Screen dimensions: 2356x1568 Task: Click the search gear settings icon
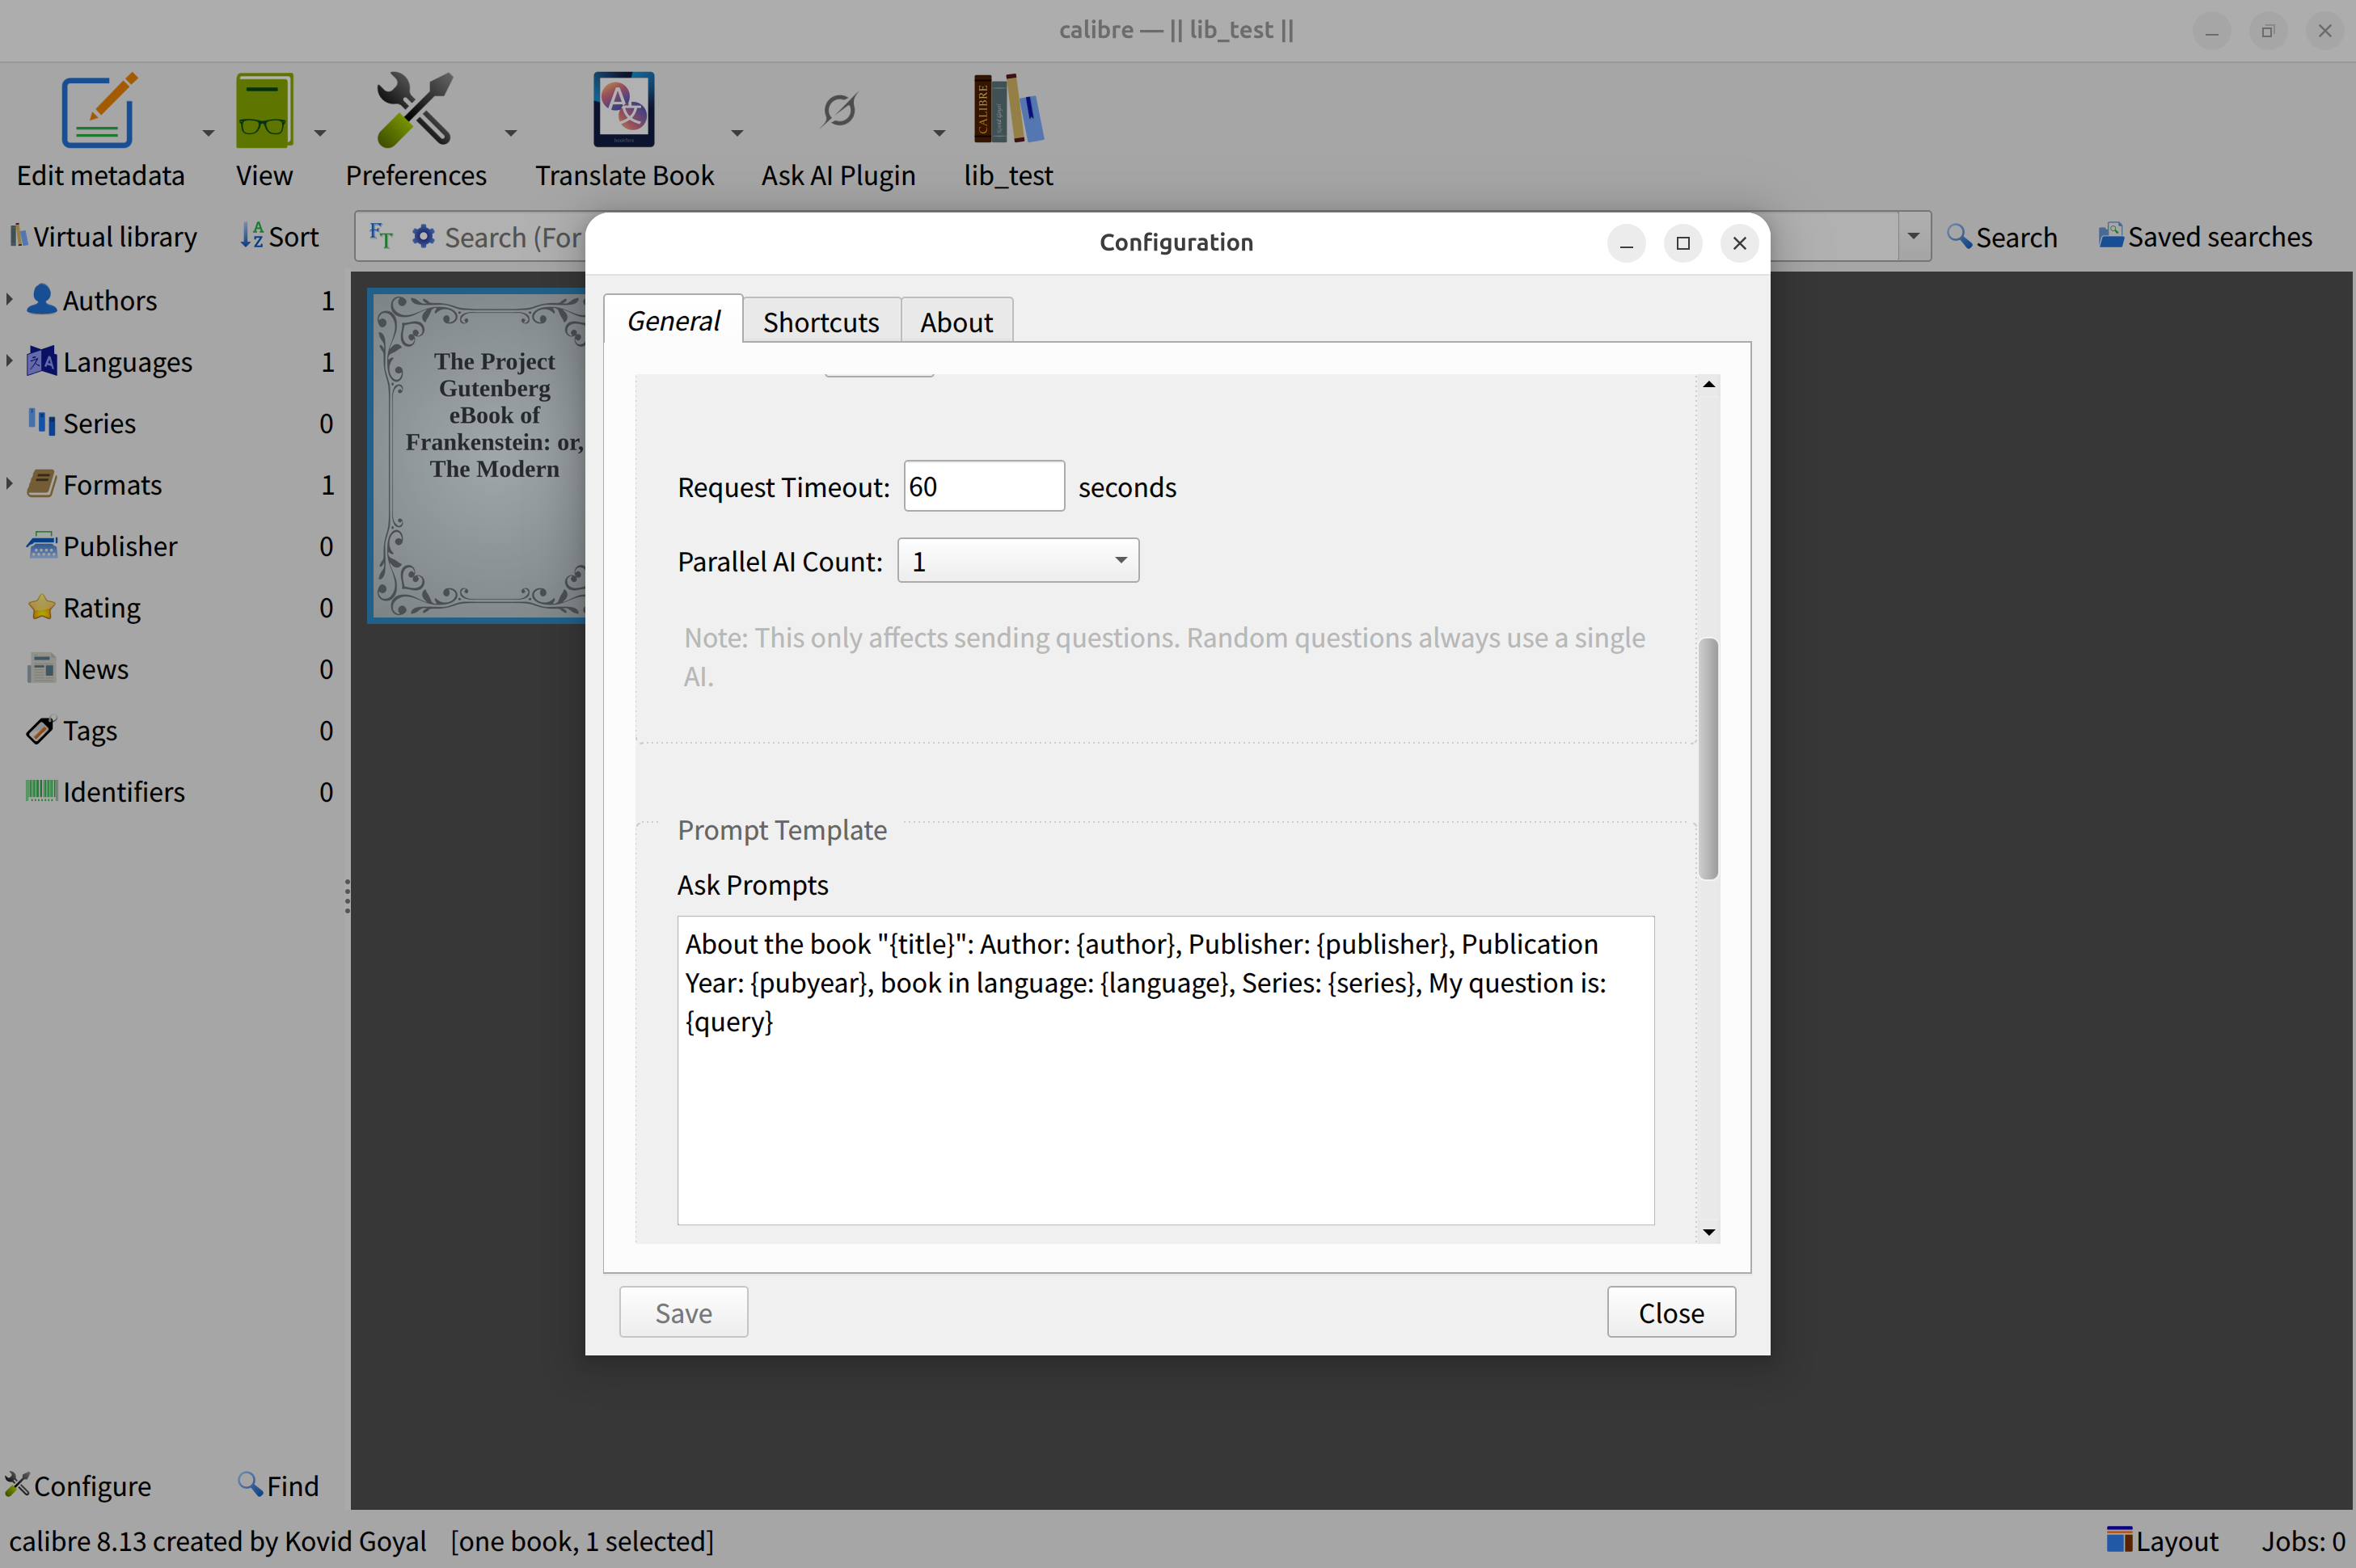click(423, 237)
